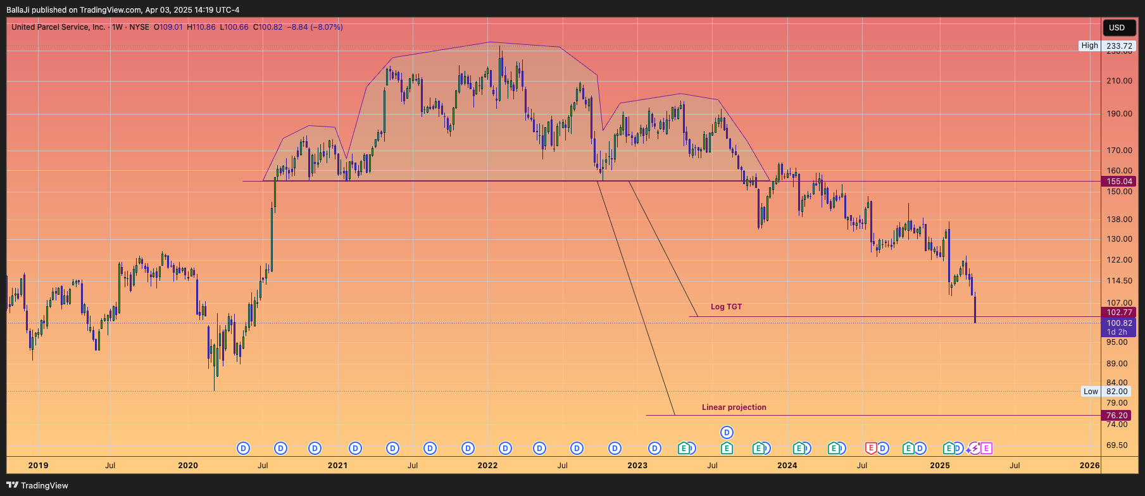Click the May 2020 dividend marker
This screenshot has height=496, width=1145.
pos(244,449)
